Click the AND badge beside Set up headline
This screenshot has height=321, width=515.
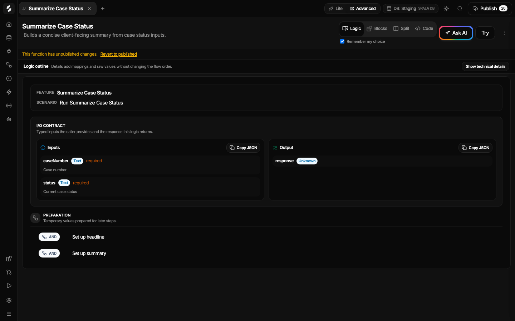(x=49, y=237)
